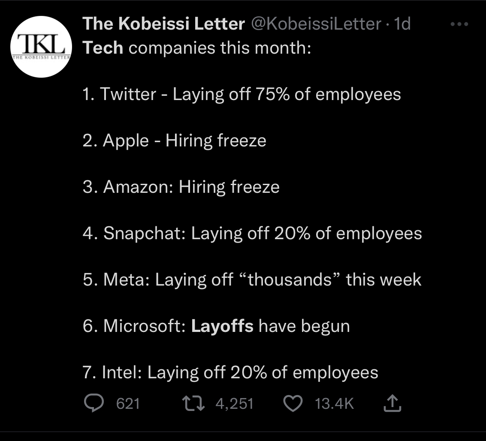486x441 pixels.
Task: Select the Twitter 75% layoffs line
Action: [x=242, y=94]
